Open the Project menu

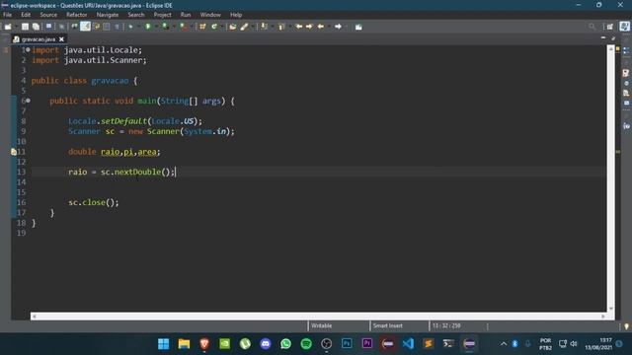[x=162, y=15]
